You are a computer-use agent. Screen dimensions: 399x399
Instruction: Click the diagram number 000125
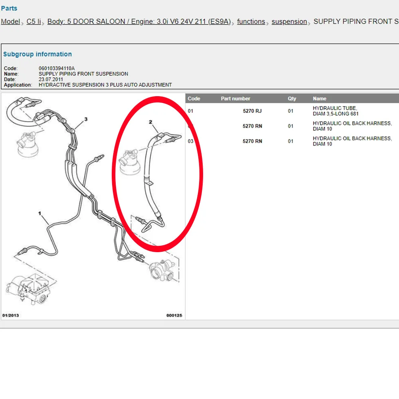click(174, 316)
